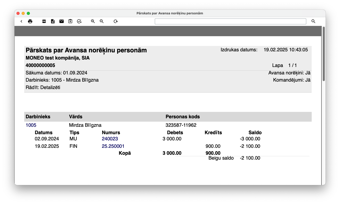Click the Kopā total label
The height and width of the screenshot is (204, 340).
125,153
